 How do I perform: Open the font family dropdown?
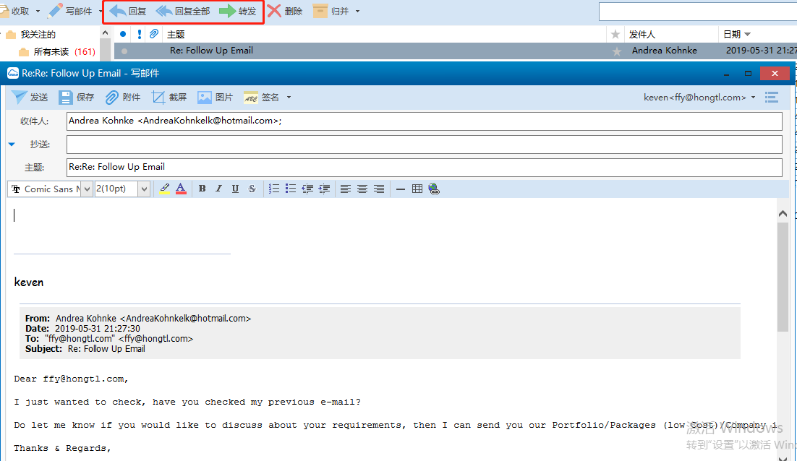[x=88, y=189]
